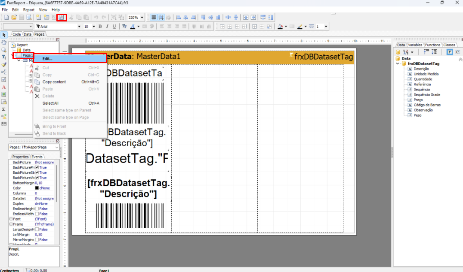Click the black Color property swatch
Image resolution: width=463 pixels, height=272 pixels.
(37, 188)
